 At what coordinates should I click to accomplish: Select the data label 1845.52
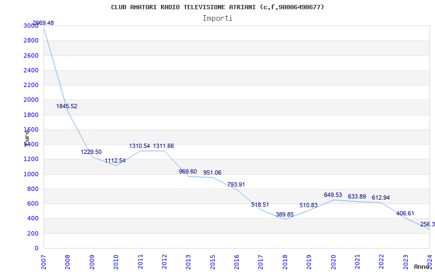(67, 106)
